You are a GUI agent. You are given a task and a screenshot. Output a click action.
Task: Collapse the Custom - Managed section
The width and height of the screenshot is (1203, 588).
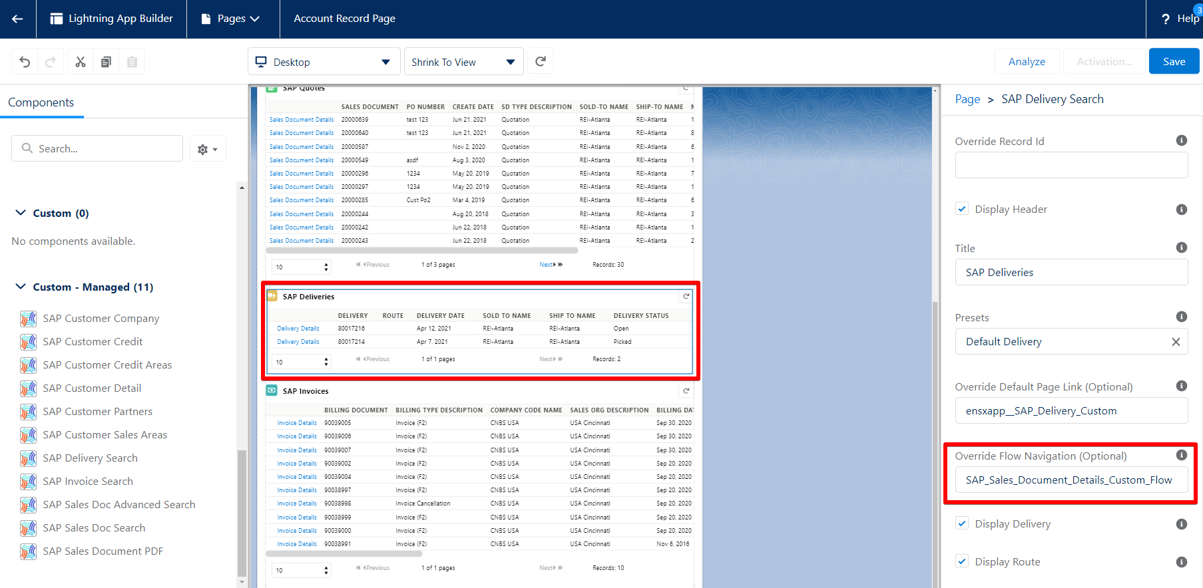[x=21, y=287]
